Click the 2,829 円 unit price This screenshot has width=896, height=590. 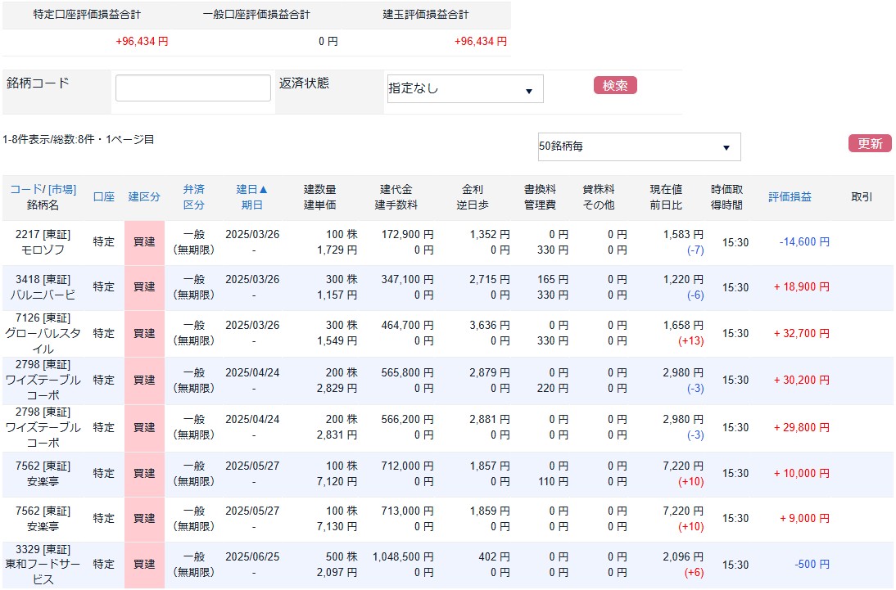pyautogui.click(x=337, y=389)
